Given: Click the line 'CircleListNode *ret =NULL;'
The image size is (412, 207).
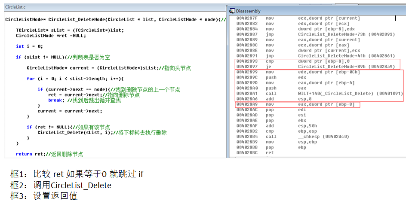Looking at the screenshot, I should tap(51, 36).
